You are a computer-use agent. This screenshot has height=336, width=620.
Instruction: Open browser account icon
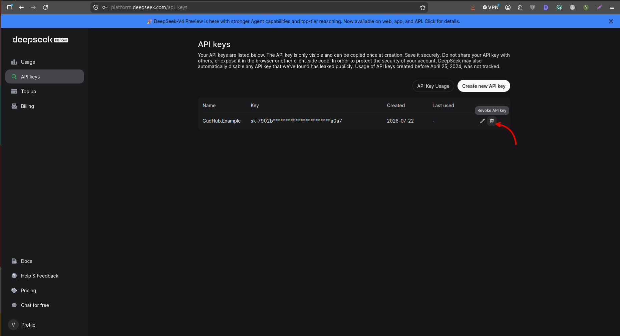point(508,7)
